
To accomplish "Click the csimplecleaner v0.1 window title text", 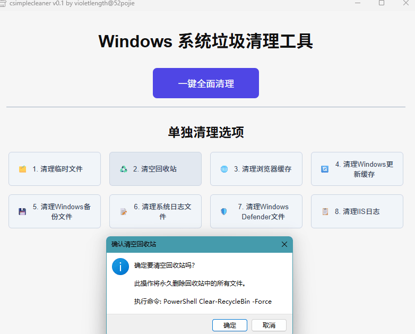I will point(72,3).
